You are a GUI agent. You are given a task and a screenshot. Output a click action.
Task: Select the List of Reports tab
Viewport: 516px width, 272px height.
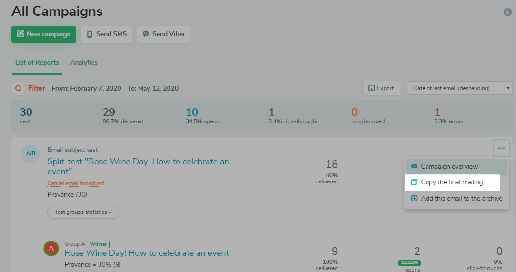pos(37,62)
